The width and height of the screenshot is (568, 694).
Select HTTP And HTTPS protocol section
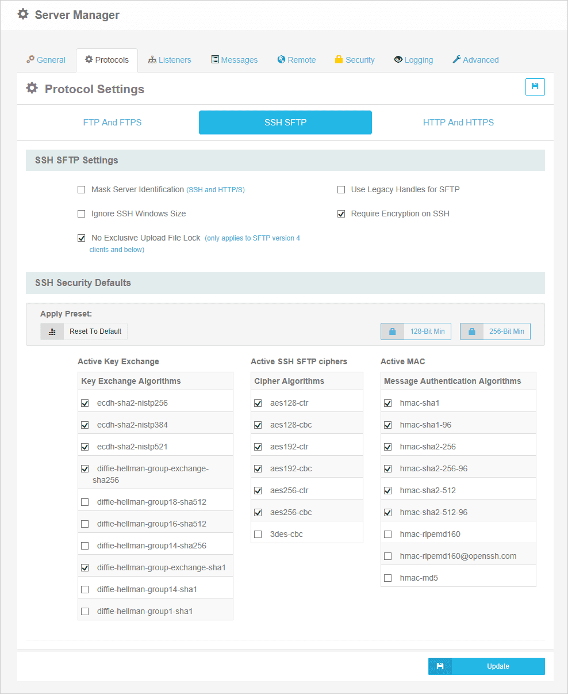click(458, 123)
